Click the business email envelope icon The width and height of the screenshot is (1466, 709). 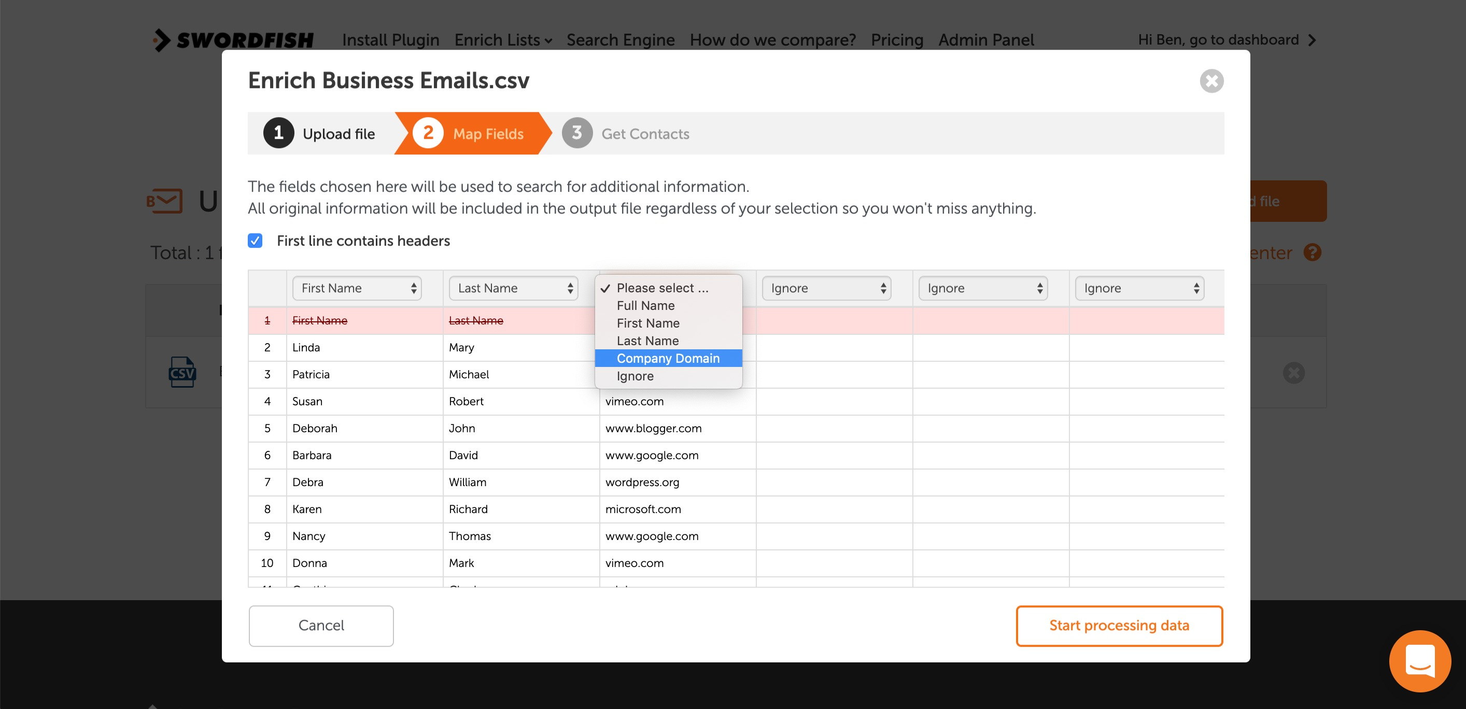[164, 201]
